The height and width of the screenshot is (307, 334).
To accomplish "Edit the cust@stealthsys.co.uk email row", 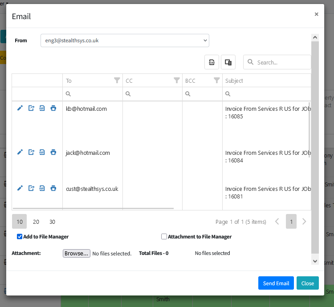I will (x=20, y=188).
